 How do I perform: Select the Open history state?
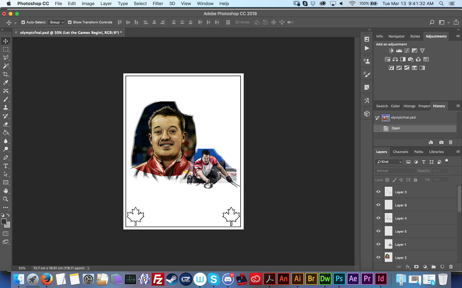415,128
